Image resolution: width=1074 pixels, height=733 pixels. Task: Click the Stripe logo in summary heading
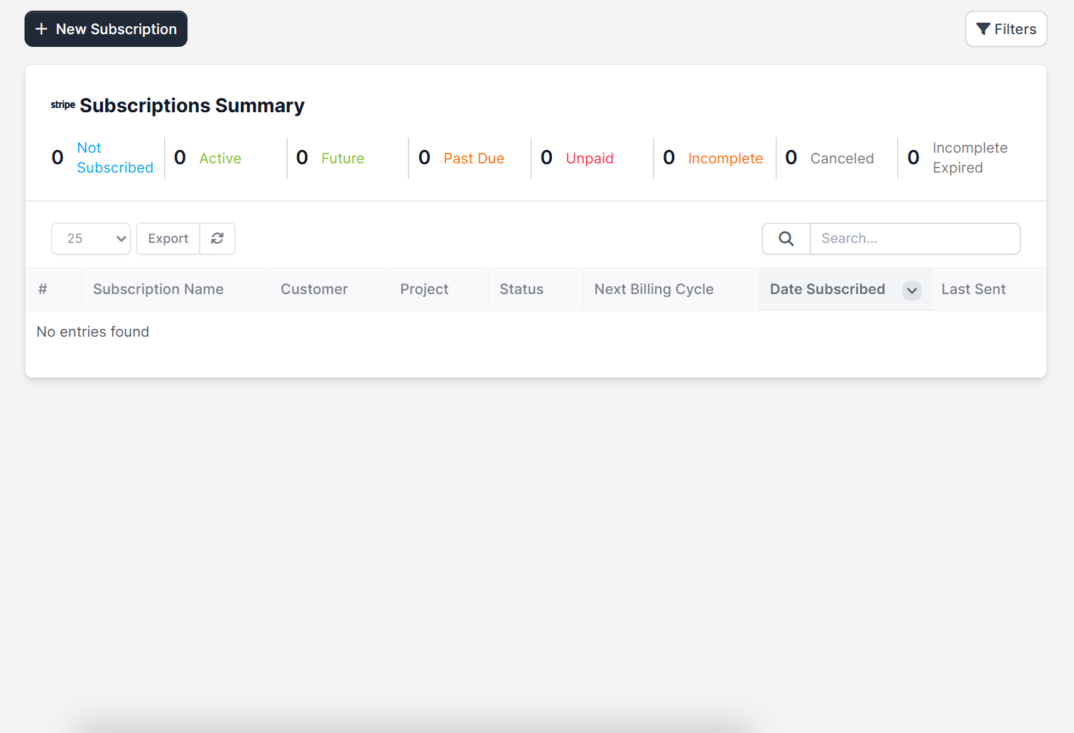(63, 105)
